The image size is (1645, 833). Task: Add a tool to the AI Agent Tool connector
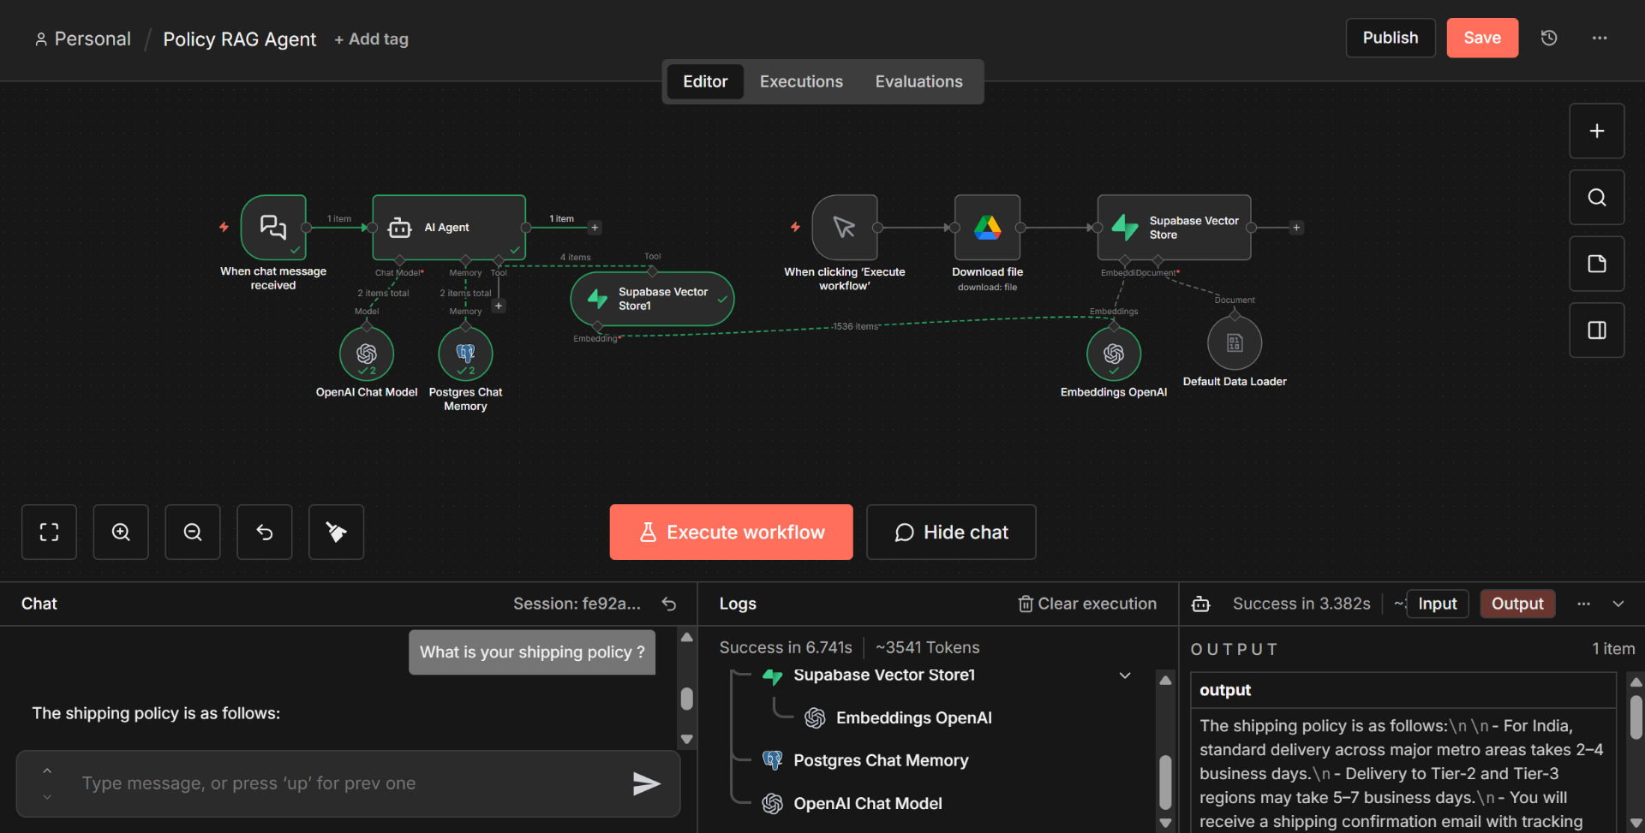click(x=499, y=306)
